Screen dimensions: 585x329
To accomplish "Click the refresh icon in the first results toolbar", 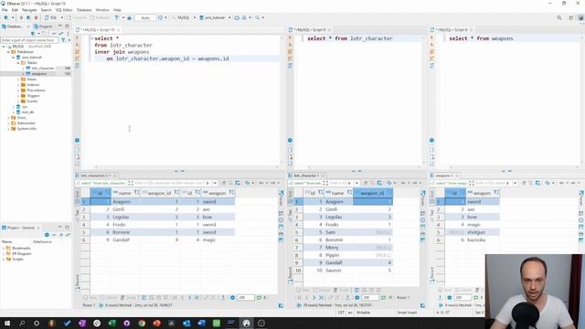I will (259, 298).
